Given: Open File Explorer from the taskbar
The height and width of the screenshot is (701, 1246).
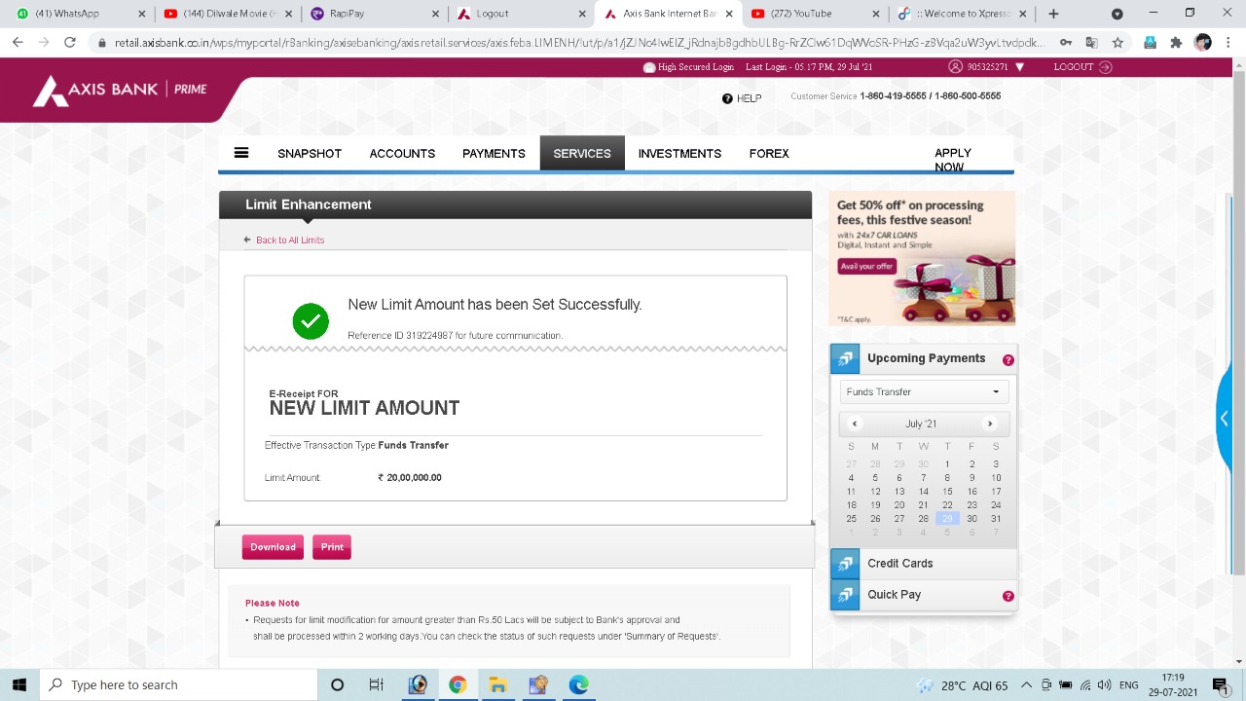Looking at the screenshot, I should pyautogui.click(x=497, y=684).
